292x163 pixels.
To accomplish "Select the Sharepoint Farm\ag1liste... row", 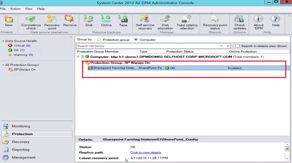I will [x=188, y=68].
